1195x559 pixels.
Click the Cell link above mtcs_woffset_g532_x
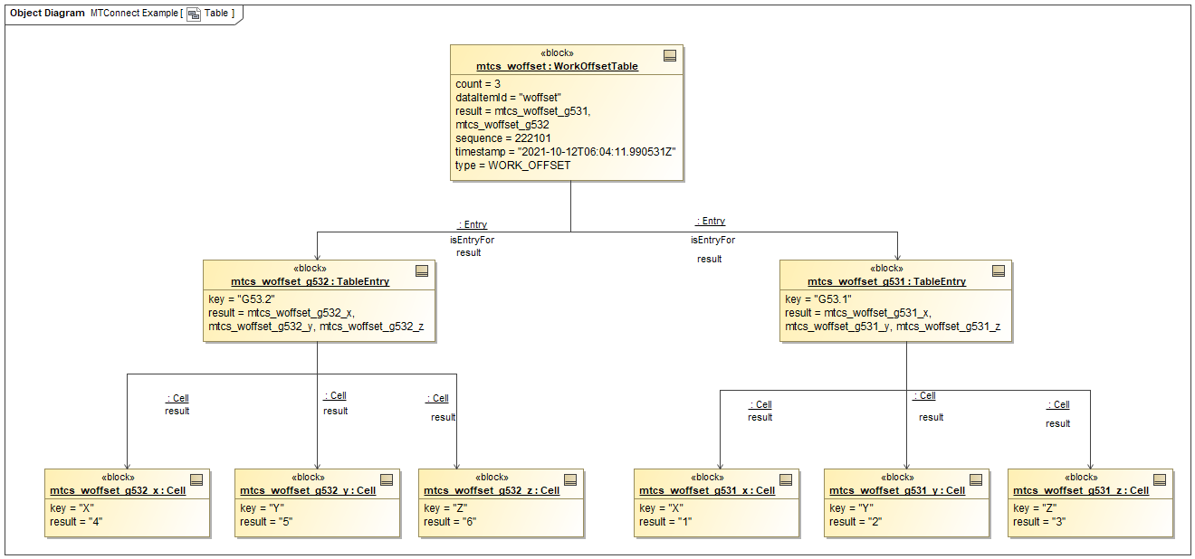[177, 397]
